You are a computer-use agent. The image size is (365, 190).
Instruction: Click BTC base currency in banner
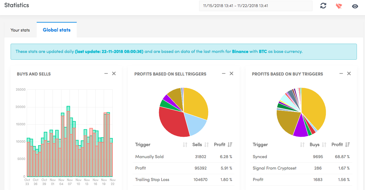(x=263, y=51)
